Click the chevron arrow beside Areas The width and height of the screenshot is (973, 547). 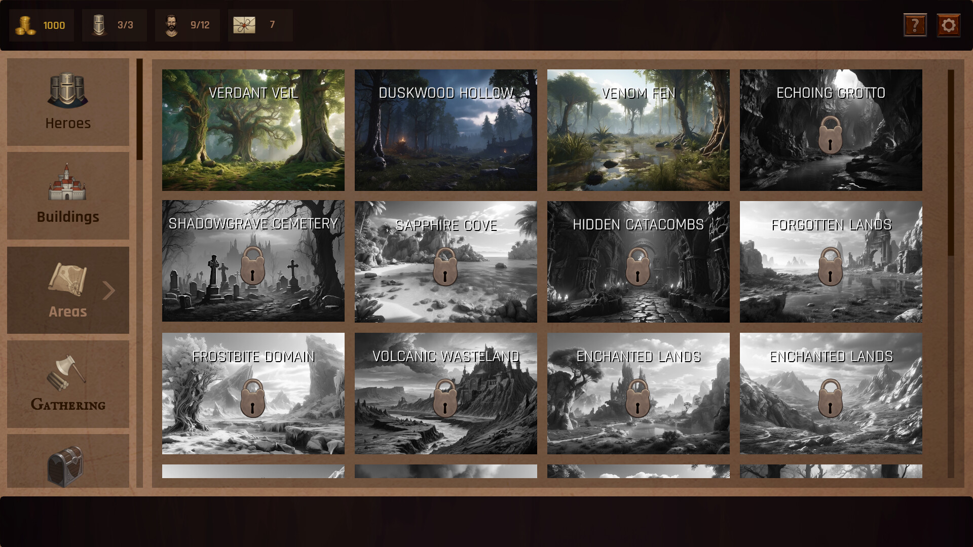(x=109, y=290)
